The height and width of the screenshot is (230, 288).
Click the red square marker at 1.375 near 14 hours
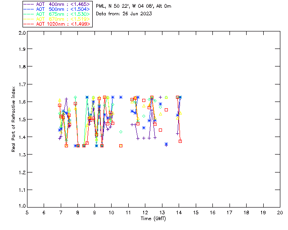coord(180,141)
